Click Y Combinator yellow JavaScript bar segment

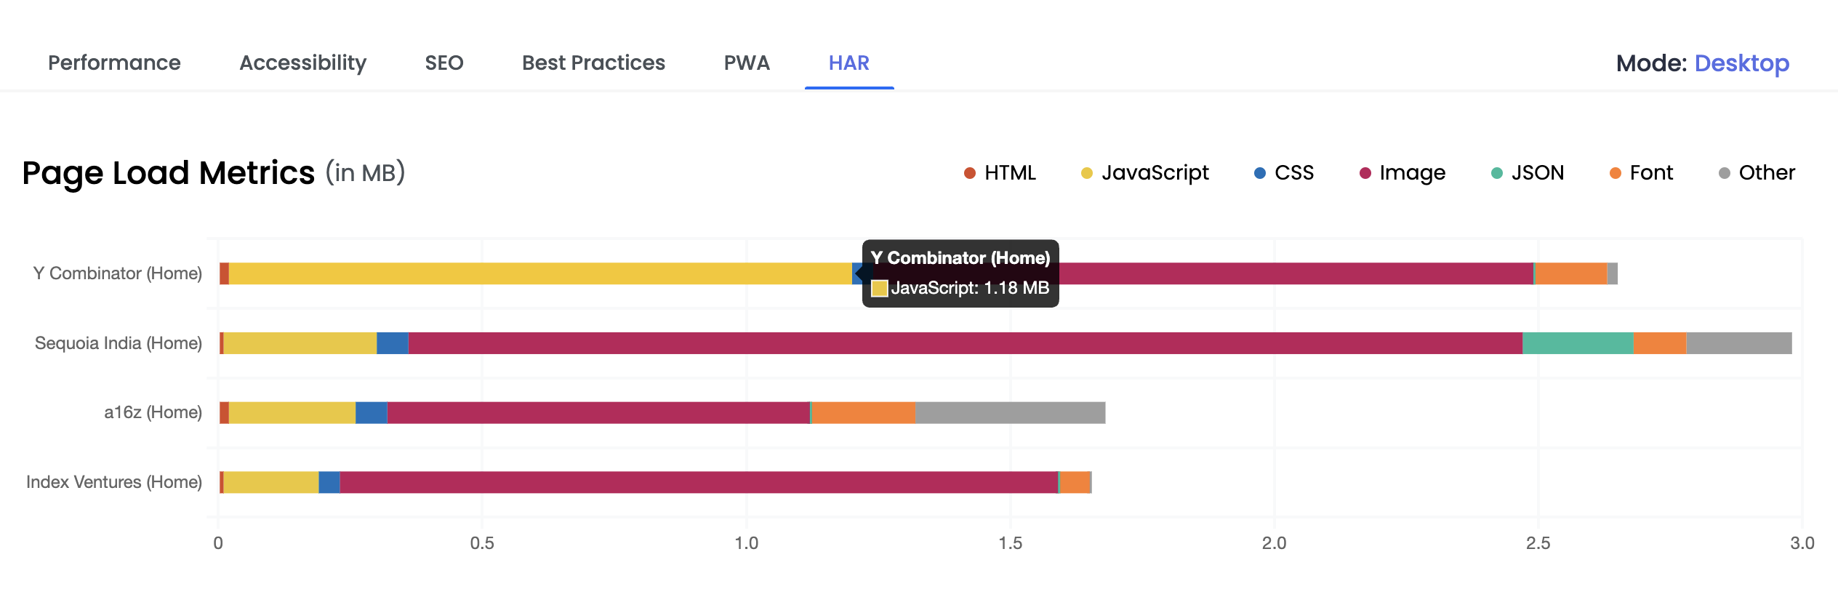click(x=540, y=273)
